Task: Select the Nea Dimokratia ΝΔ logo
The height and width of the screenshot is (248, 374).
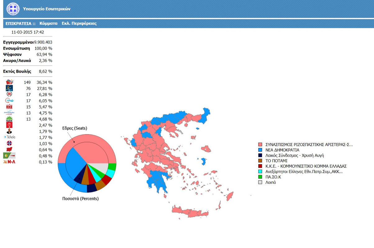Action: point(10,88)
